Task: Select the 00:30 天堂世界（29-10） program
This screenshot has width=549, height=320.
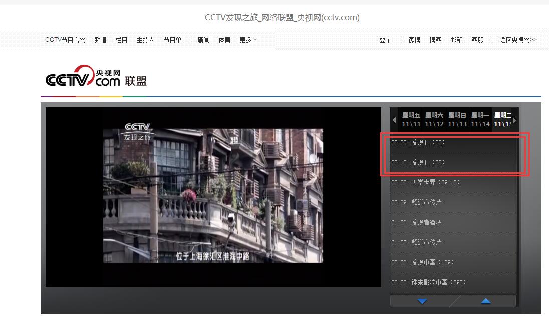Action: [453, 182]
